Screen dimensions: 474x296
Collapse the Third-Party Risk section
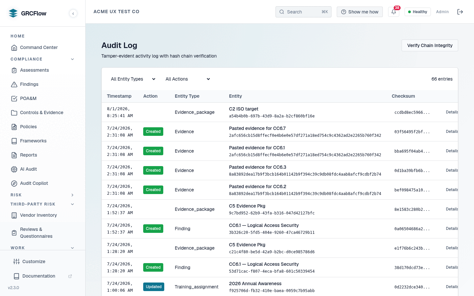(72, 204)
